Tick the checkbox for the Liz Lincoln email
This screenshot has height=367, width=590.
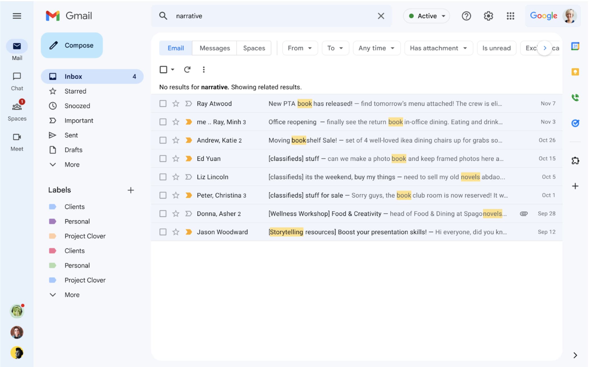(163, 177)
